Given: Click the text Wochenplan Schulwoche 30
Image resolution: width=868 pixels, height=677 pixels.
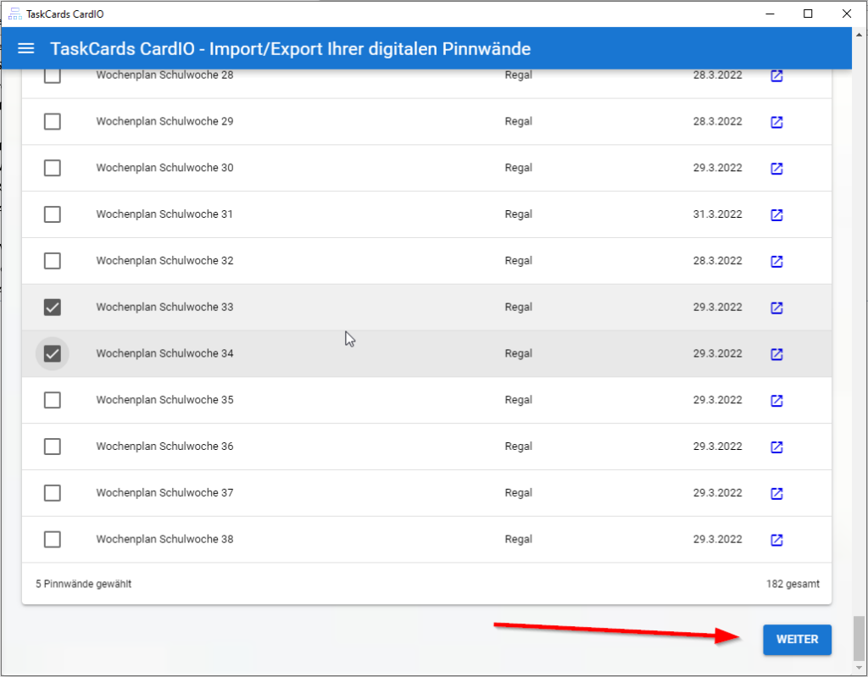Looking at the screenshot, I should tap(165, 168).
